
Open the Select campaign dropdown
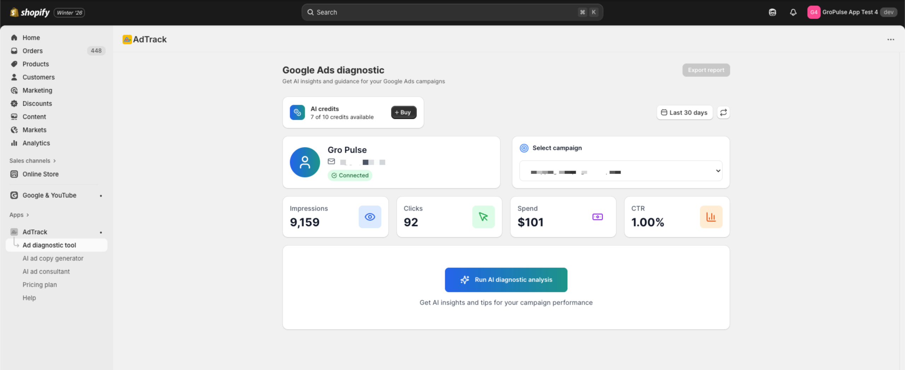[620, 171]
